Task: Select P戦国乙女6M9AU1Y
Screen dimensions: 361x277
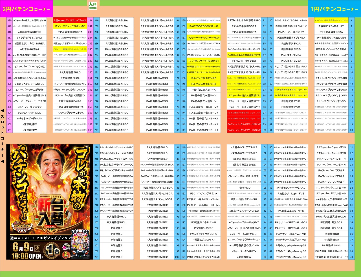Action: point(331,26)
